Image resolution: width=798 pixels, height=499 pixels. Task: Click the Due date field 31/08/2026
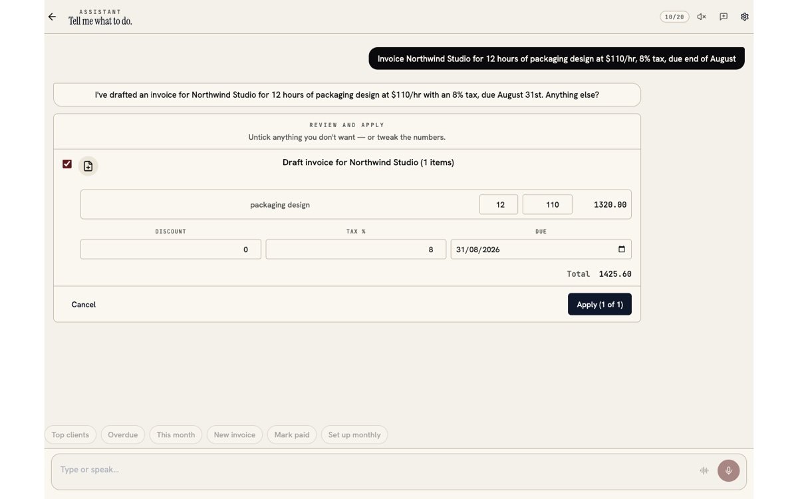(x=541, y=249)
